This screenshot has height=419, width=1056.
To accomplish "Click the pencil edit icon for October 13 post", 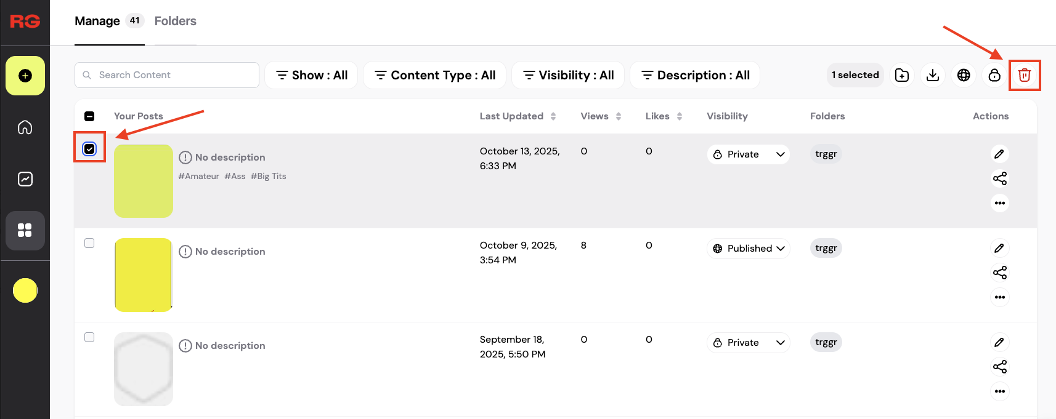I will 999,154.
